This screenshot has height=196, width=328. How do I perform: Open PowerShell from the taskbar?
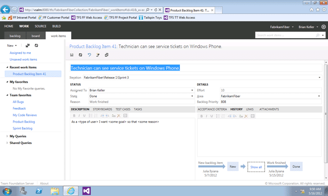(x=39, y=191)
